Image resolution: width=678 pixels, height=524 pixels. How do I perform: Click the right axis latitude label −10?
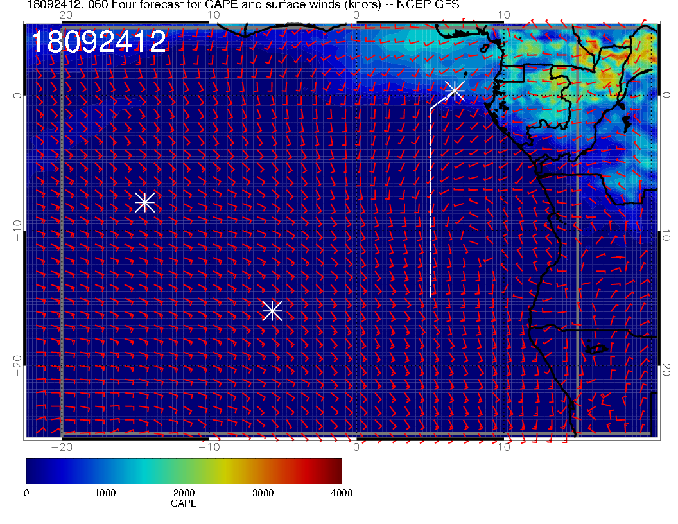pos(666,231)
